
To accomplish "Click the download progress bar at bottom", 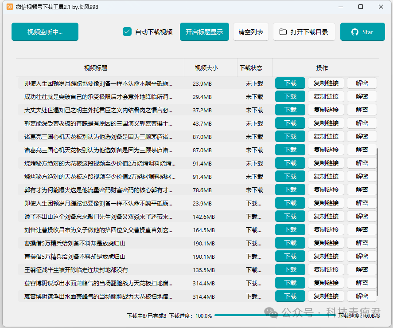I will point(275,315).
